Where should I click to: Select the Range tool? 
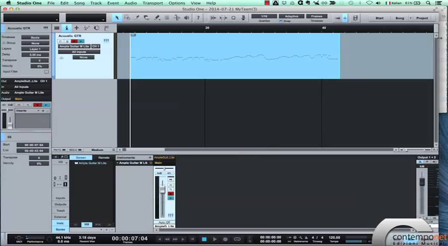(x=127, y=18)
